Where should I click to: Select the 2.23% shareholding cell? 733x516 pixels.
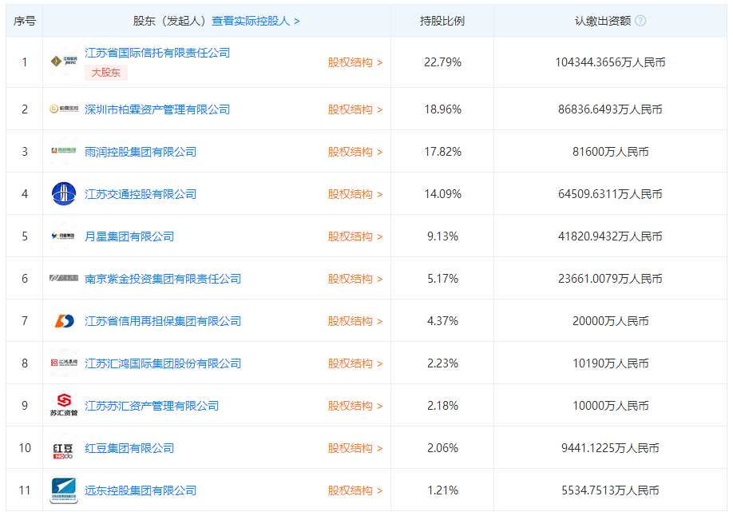442,363
